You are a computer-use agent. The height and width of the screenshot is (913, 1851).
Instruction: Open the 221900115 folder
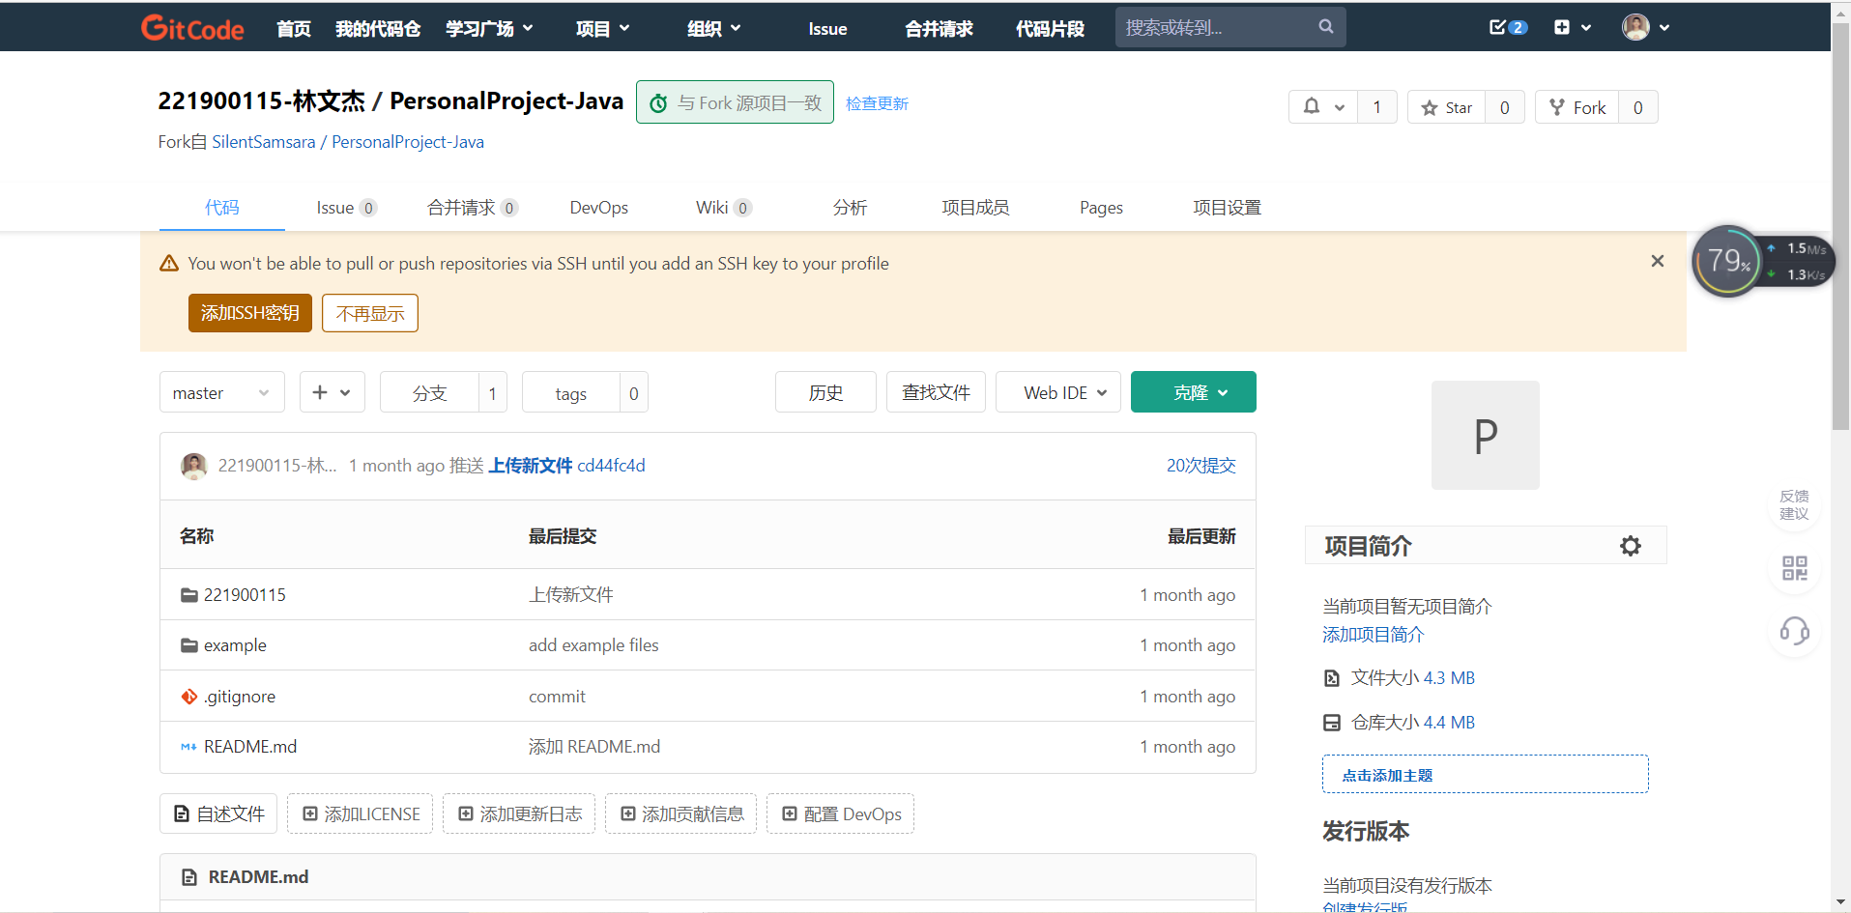pos(245,595)
